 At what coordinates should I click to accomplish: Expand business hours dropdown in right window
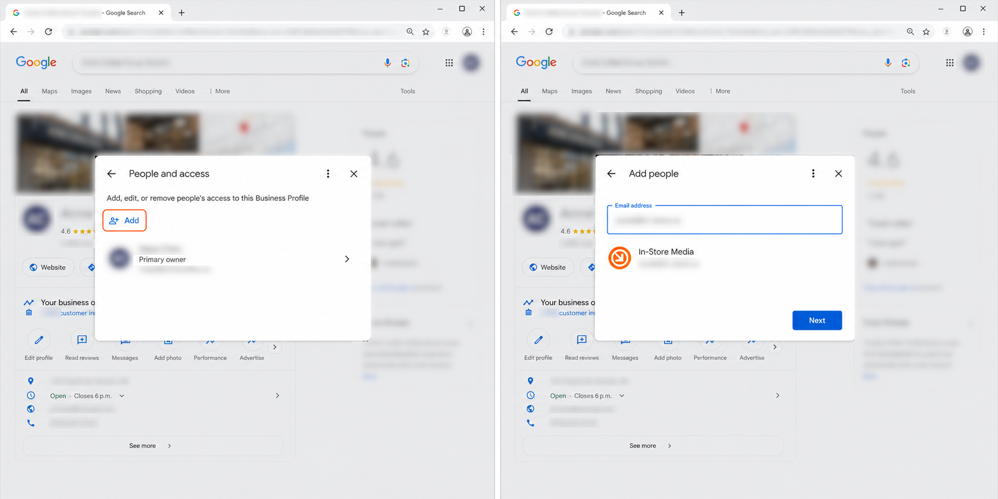622,396
